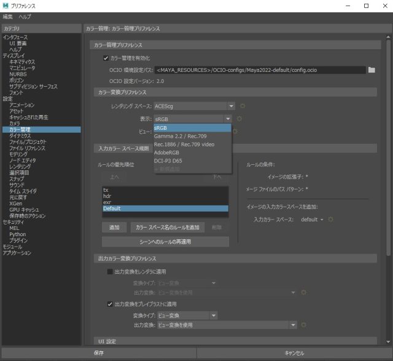
Task: Click the folder browse icon beside OCIO config path
Action: (372, 70)
